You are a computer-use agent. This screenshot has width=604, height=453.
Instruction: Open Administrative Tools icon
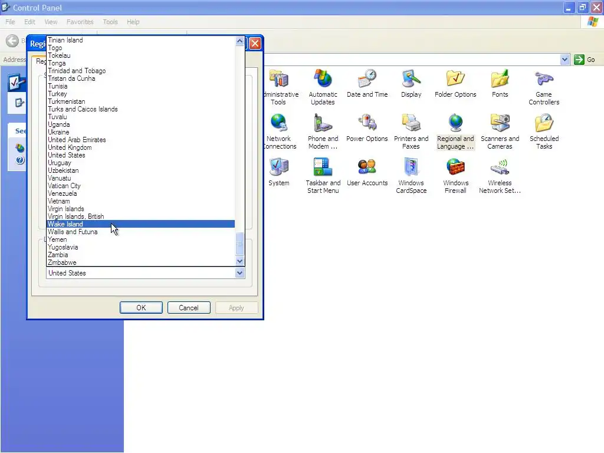click(x=279, y=80)
